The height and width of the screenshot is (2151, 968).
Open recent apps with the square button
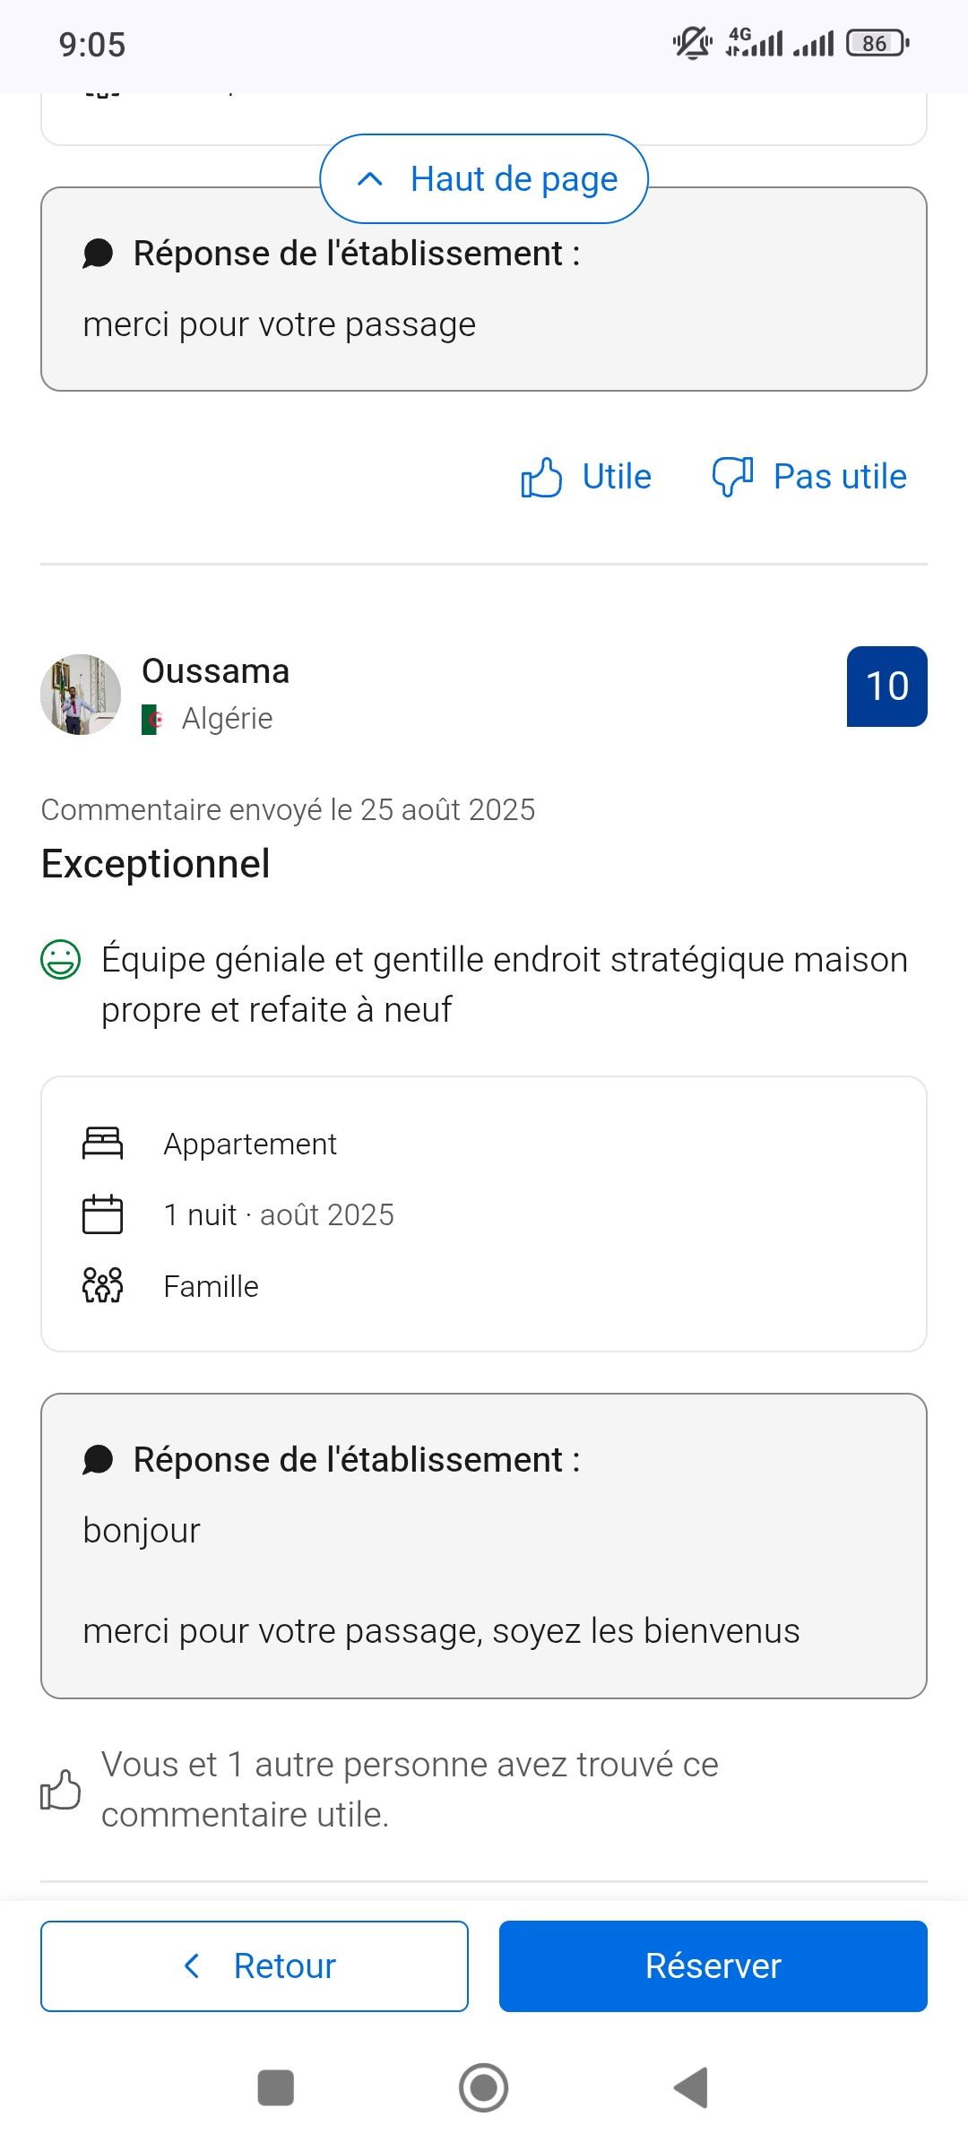276,2087
